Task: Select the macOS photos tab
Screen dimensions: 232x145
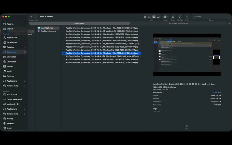Action: [79, 23]
